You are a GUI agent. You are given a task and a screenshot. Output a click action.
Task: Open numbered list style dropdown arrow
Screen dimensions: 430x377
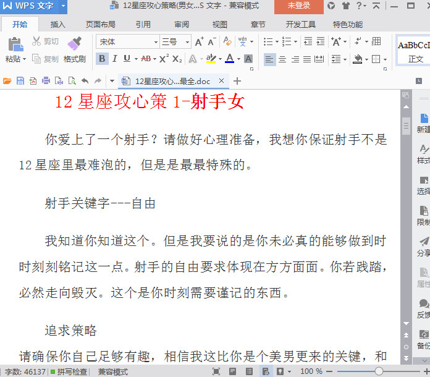click(295, 41)
